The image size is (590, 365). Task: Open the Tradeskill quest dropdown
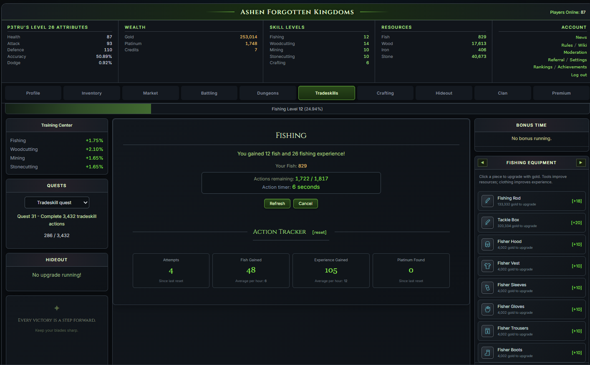pos(57,202)
